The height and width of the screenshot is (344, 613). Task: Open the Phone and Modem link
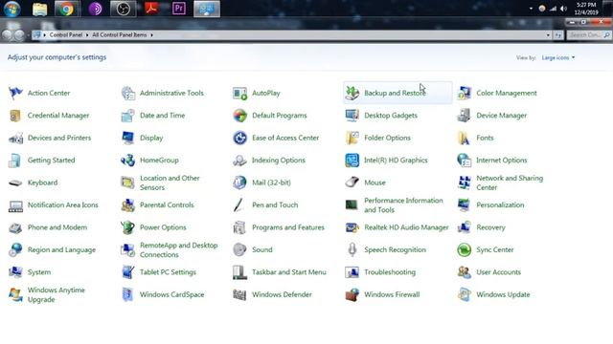(x=57, y=227)
